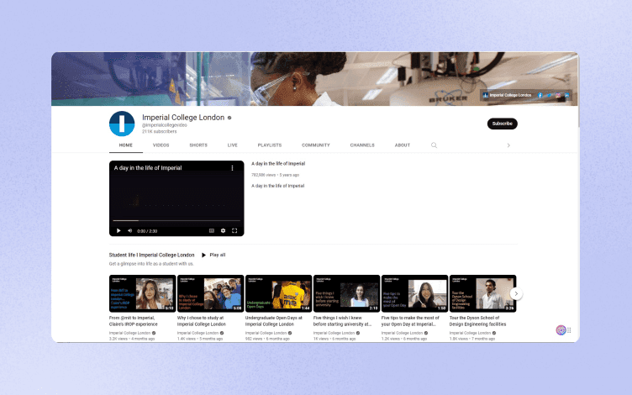Open the 'Why I chose to study' video thumbnail
The height and width of the screenshot is (395, 632).
point(210,293)
